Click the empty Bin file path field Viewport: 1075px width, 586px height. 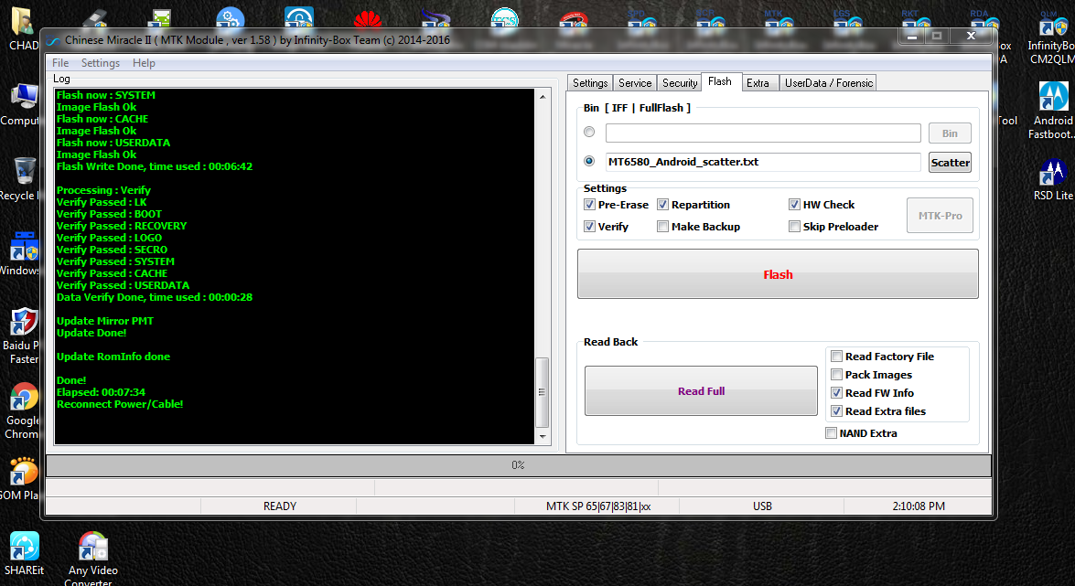763,133
